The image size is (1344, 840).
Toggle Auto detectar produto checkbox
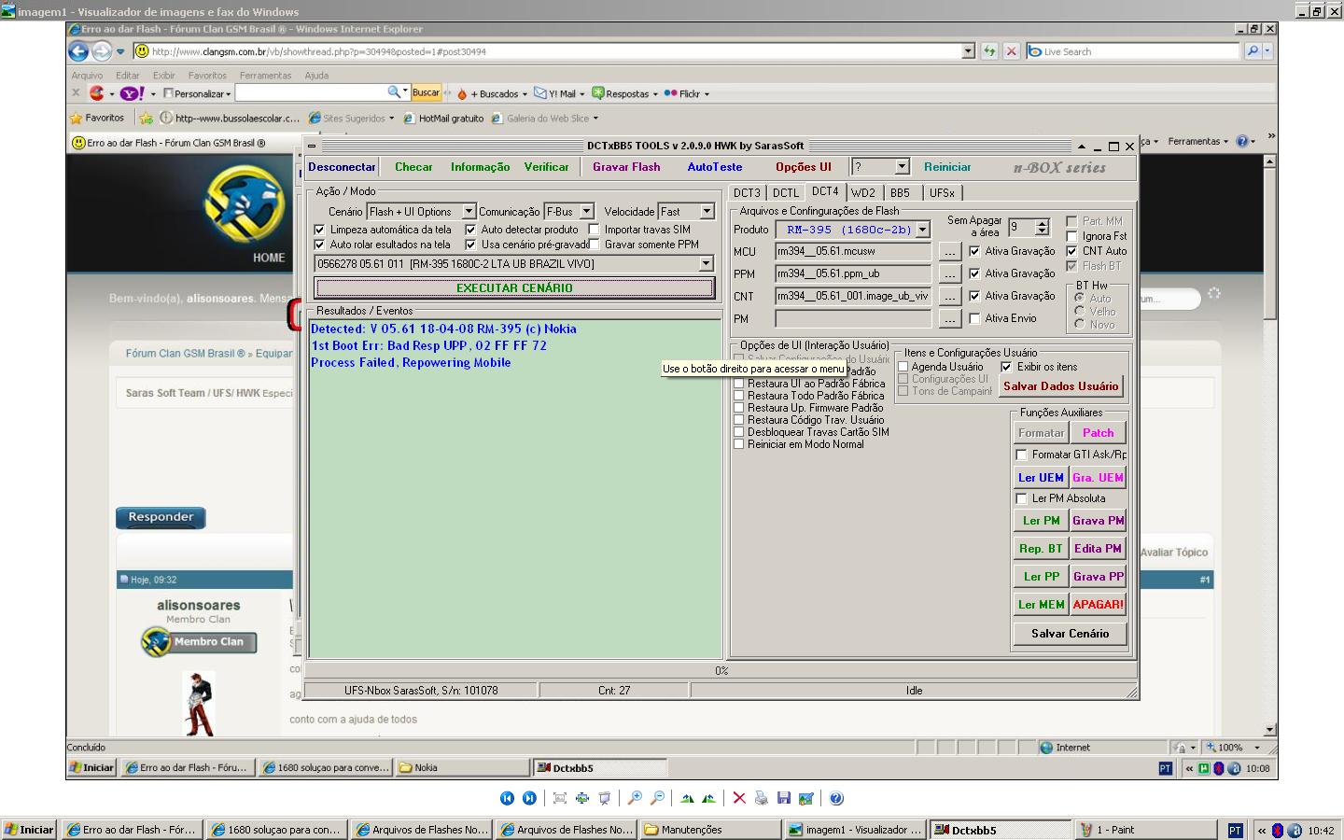[x=470, y=230]
